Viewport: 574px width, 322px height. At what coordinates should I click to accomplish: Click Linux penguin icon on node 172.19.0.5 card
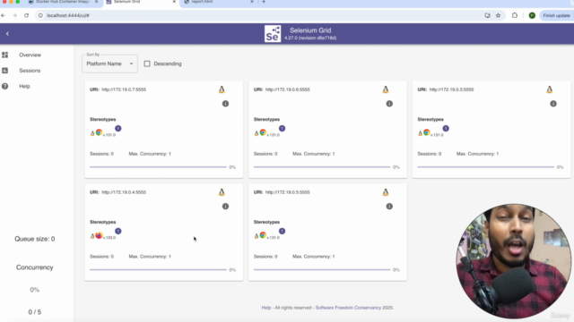click(x=386, y=192)
